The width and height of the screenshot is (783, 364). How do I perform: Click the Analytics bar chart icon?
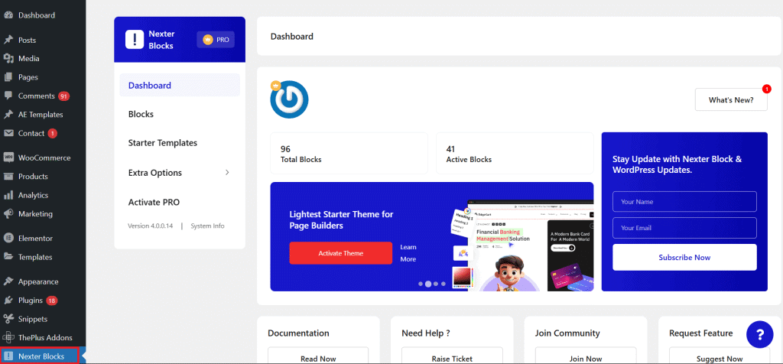[x=8, y=195]
